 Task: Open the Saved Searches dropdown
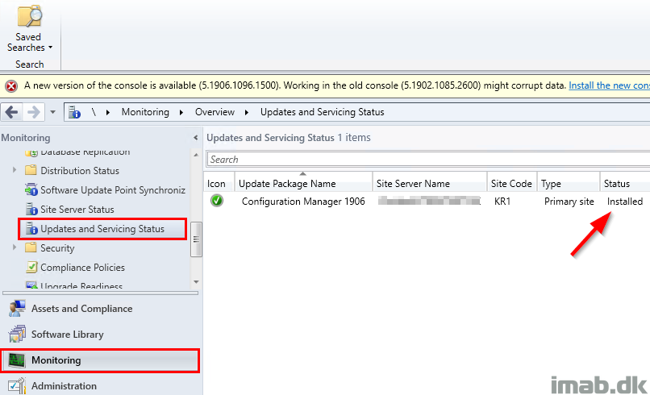[29, 42]
